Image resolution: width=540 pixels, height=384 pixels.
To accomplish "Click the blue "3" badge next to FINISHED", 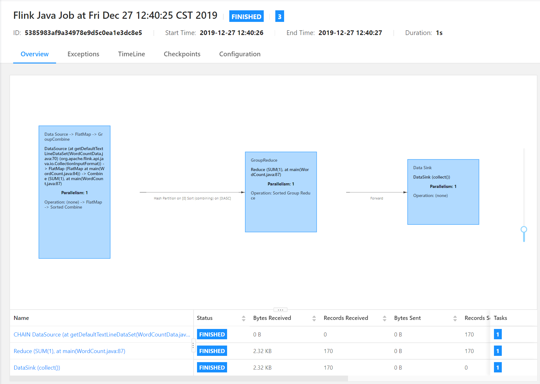I will [279, 16].
